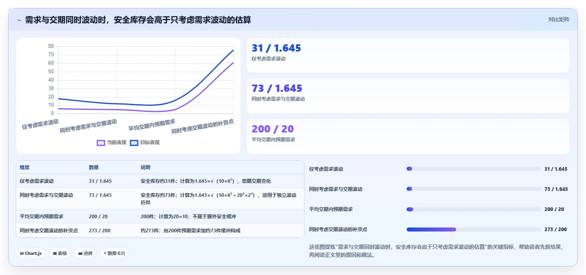Click the y-axis value 80
Screen dimensions: 586x275
click(x=51, y=46)
